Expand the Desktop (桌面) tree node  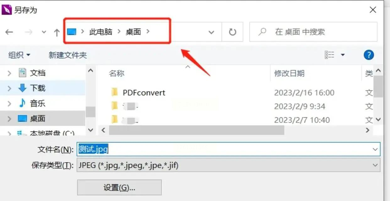tap(9, 119)
